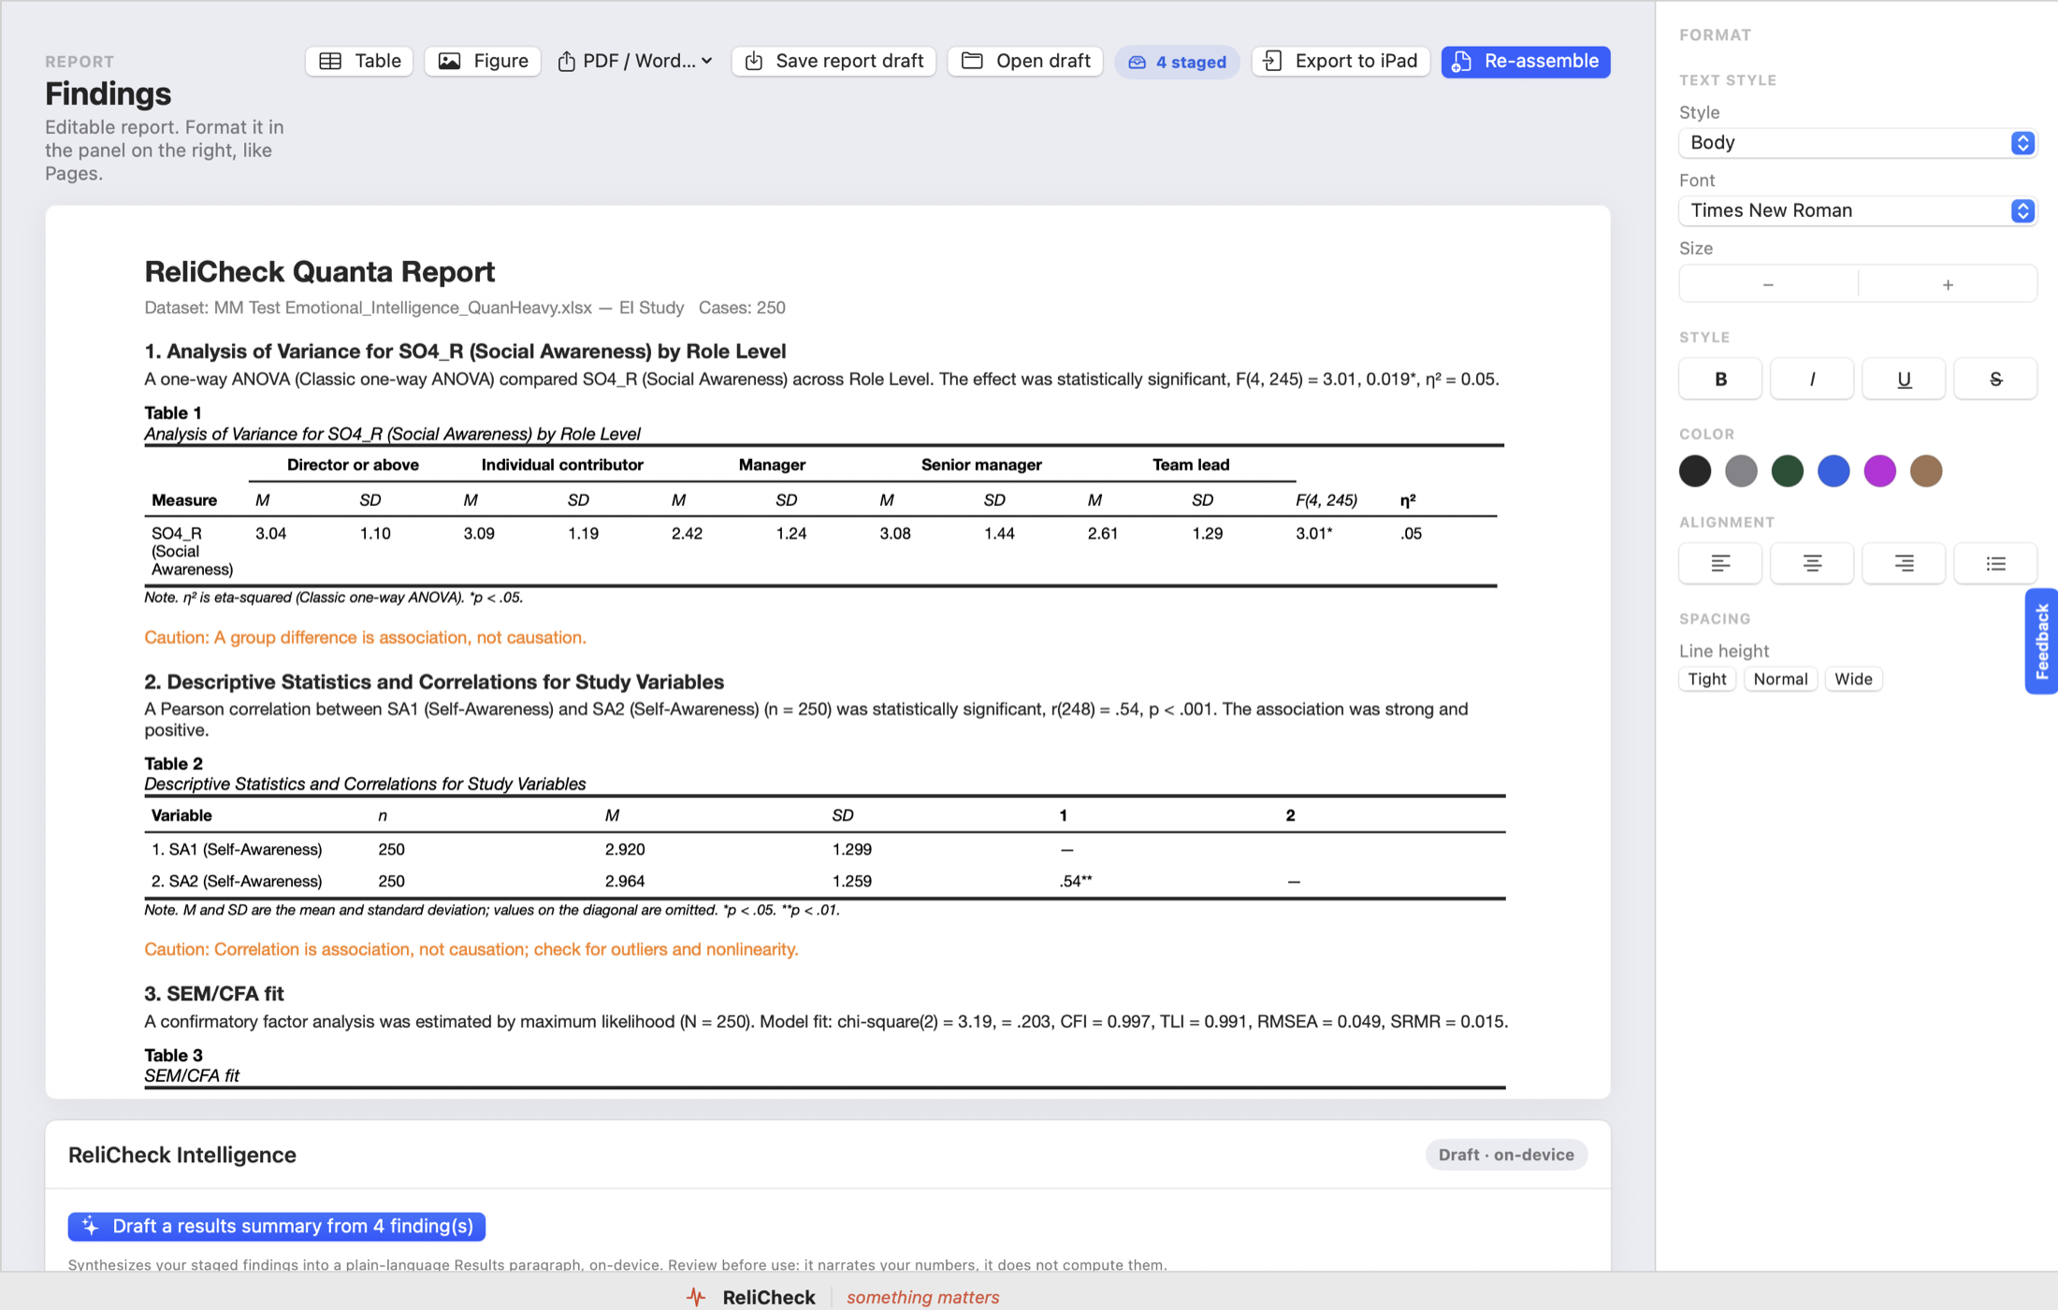2058x1310 pixels.
Task: Click the ReliCheck Quanta Report title
Action: coord(319,271)
